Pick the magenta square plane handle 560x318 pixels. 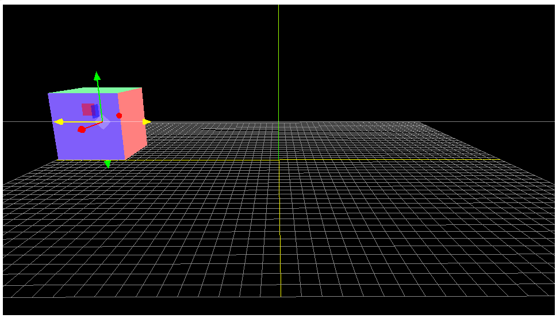[x=87, y=110]
